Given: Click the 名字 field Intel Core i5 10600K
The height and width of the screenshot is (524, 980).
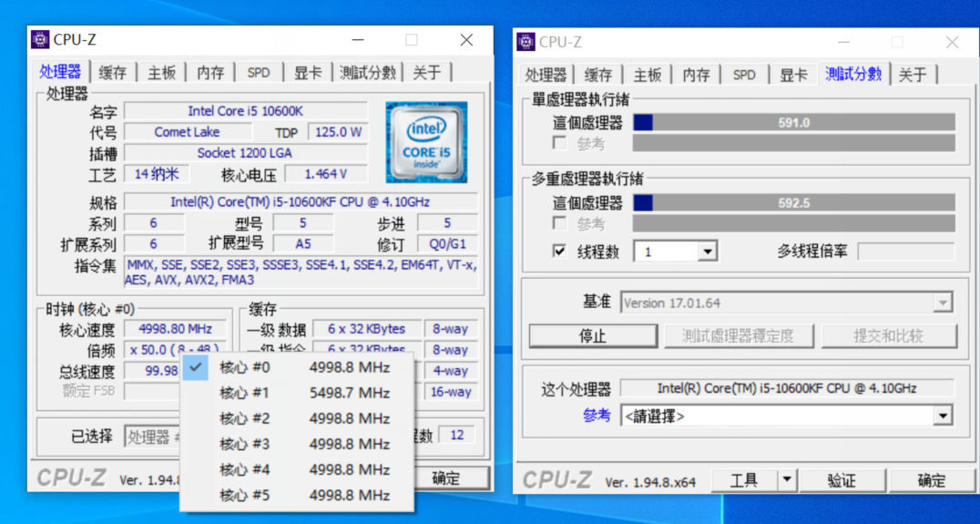Looking at the screenshot, I should [246, 111].
